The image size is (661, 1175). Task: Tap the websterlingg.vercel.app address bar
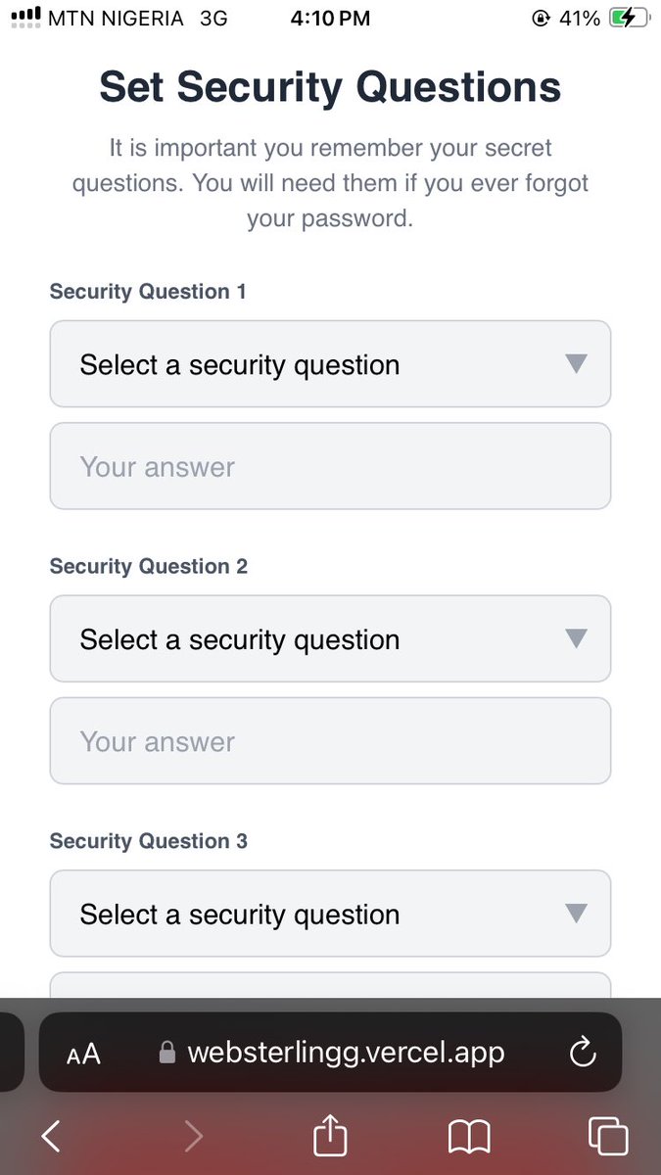[x=346, y=1053]
